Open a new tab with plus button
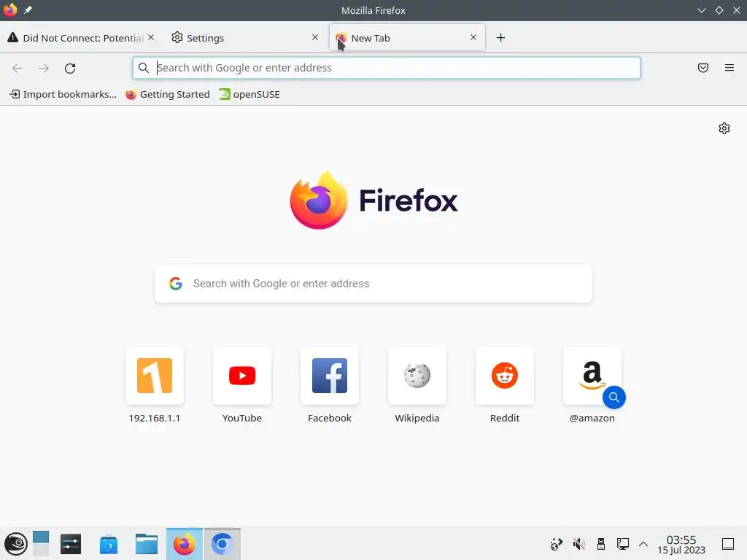This screenshot has height=560, width=747. tap(500, 38)
